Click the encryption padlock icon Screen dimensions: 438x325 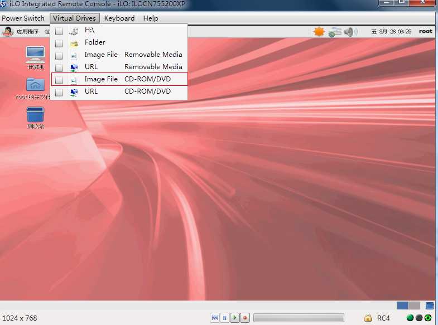(x=368, y=318)
